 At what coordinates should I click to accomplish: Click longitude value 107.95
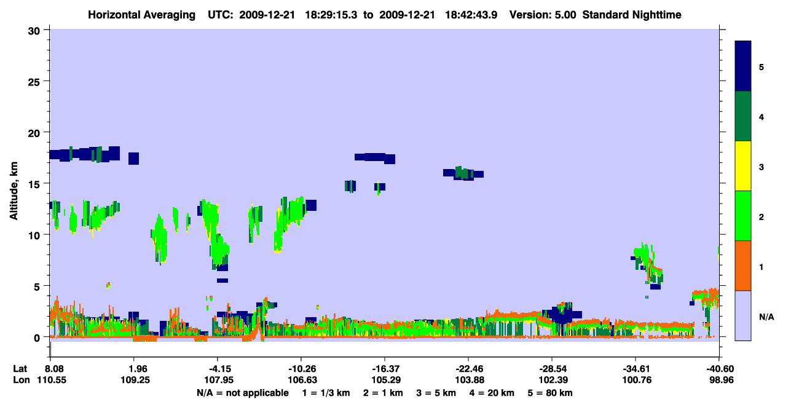pyautogui.click(x=218, y=380)
